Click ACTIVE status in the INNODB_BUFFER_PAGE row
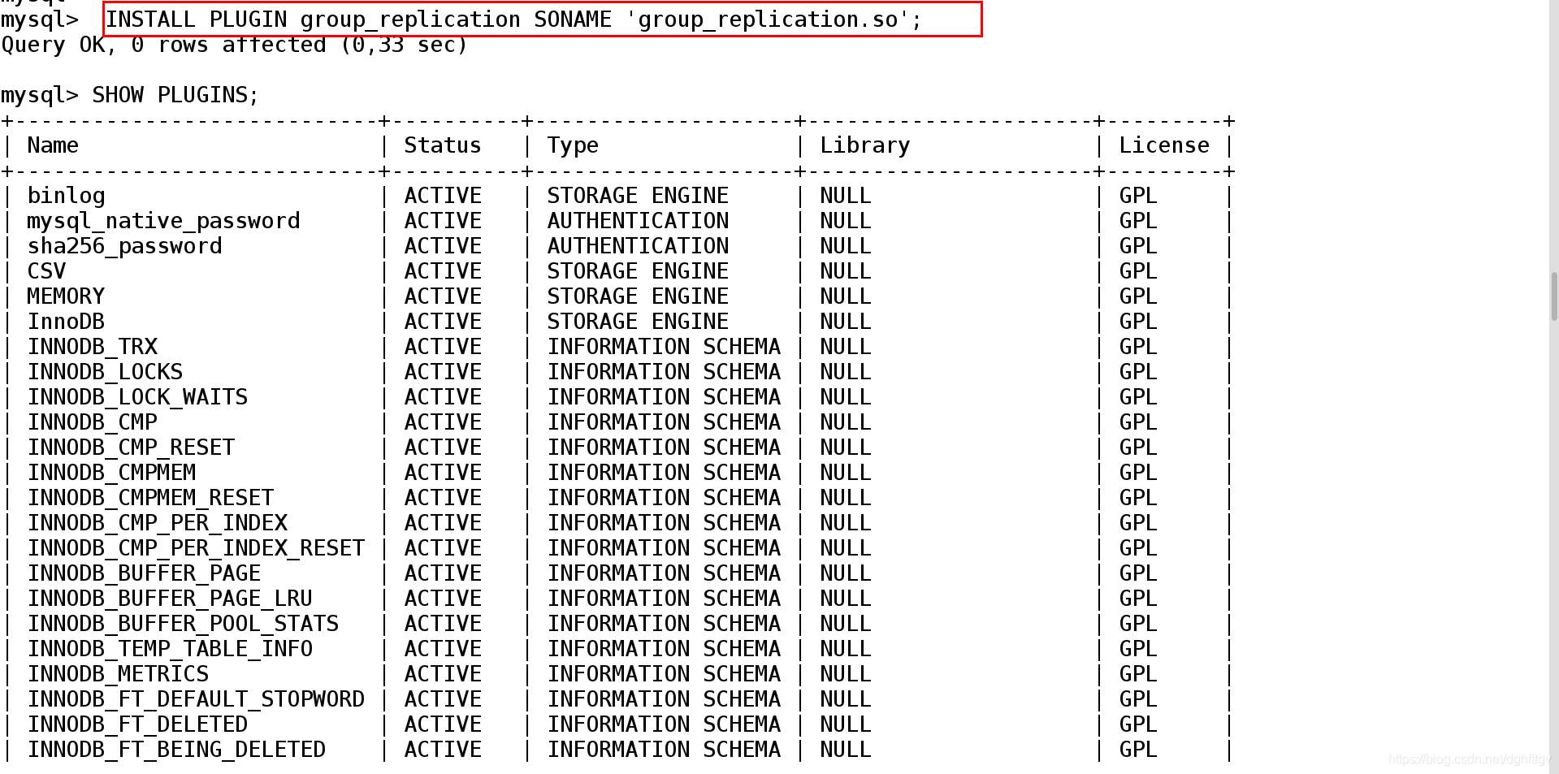 tap(443, 573)
